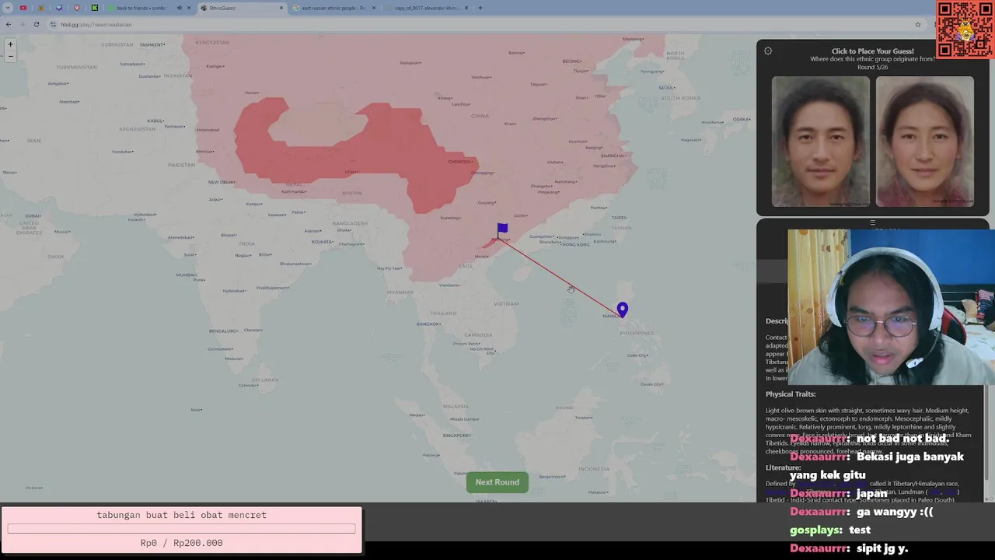This screenshot has height=560, width=995.
Task: Open the pinned tab next to YouTube
Action: coord(41,8)
